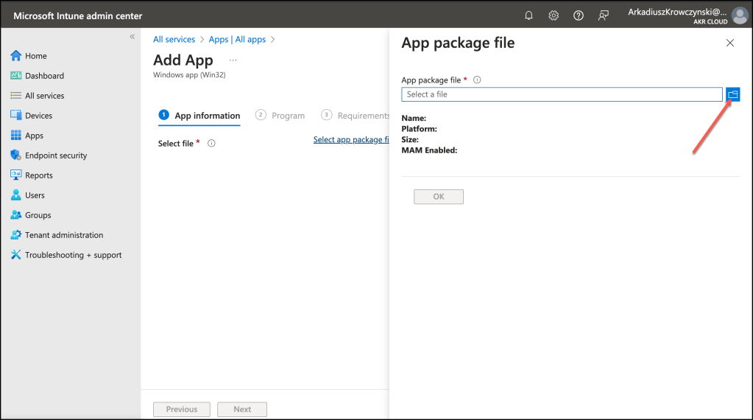Open the settings gear icon

(554, 15)
